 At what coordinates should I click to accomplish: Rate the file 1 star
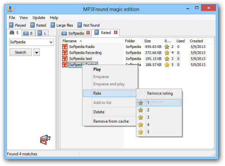click(x=159, y=103)
